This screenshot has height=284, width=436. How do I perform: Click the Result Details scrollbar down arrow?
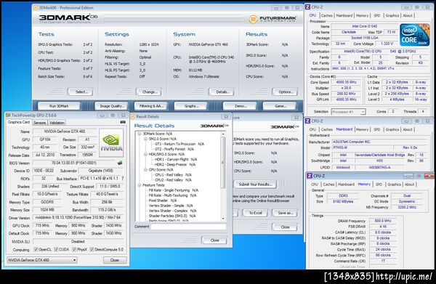tap(223, 219)
